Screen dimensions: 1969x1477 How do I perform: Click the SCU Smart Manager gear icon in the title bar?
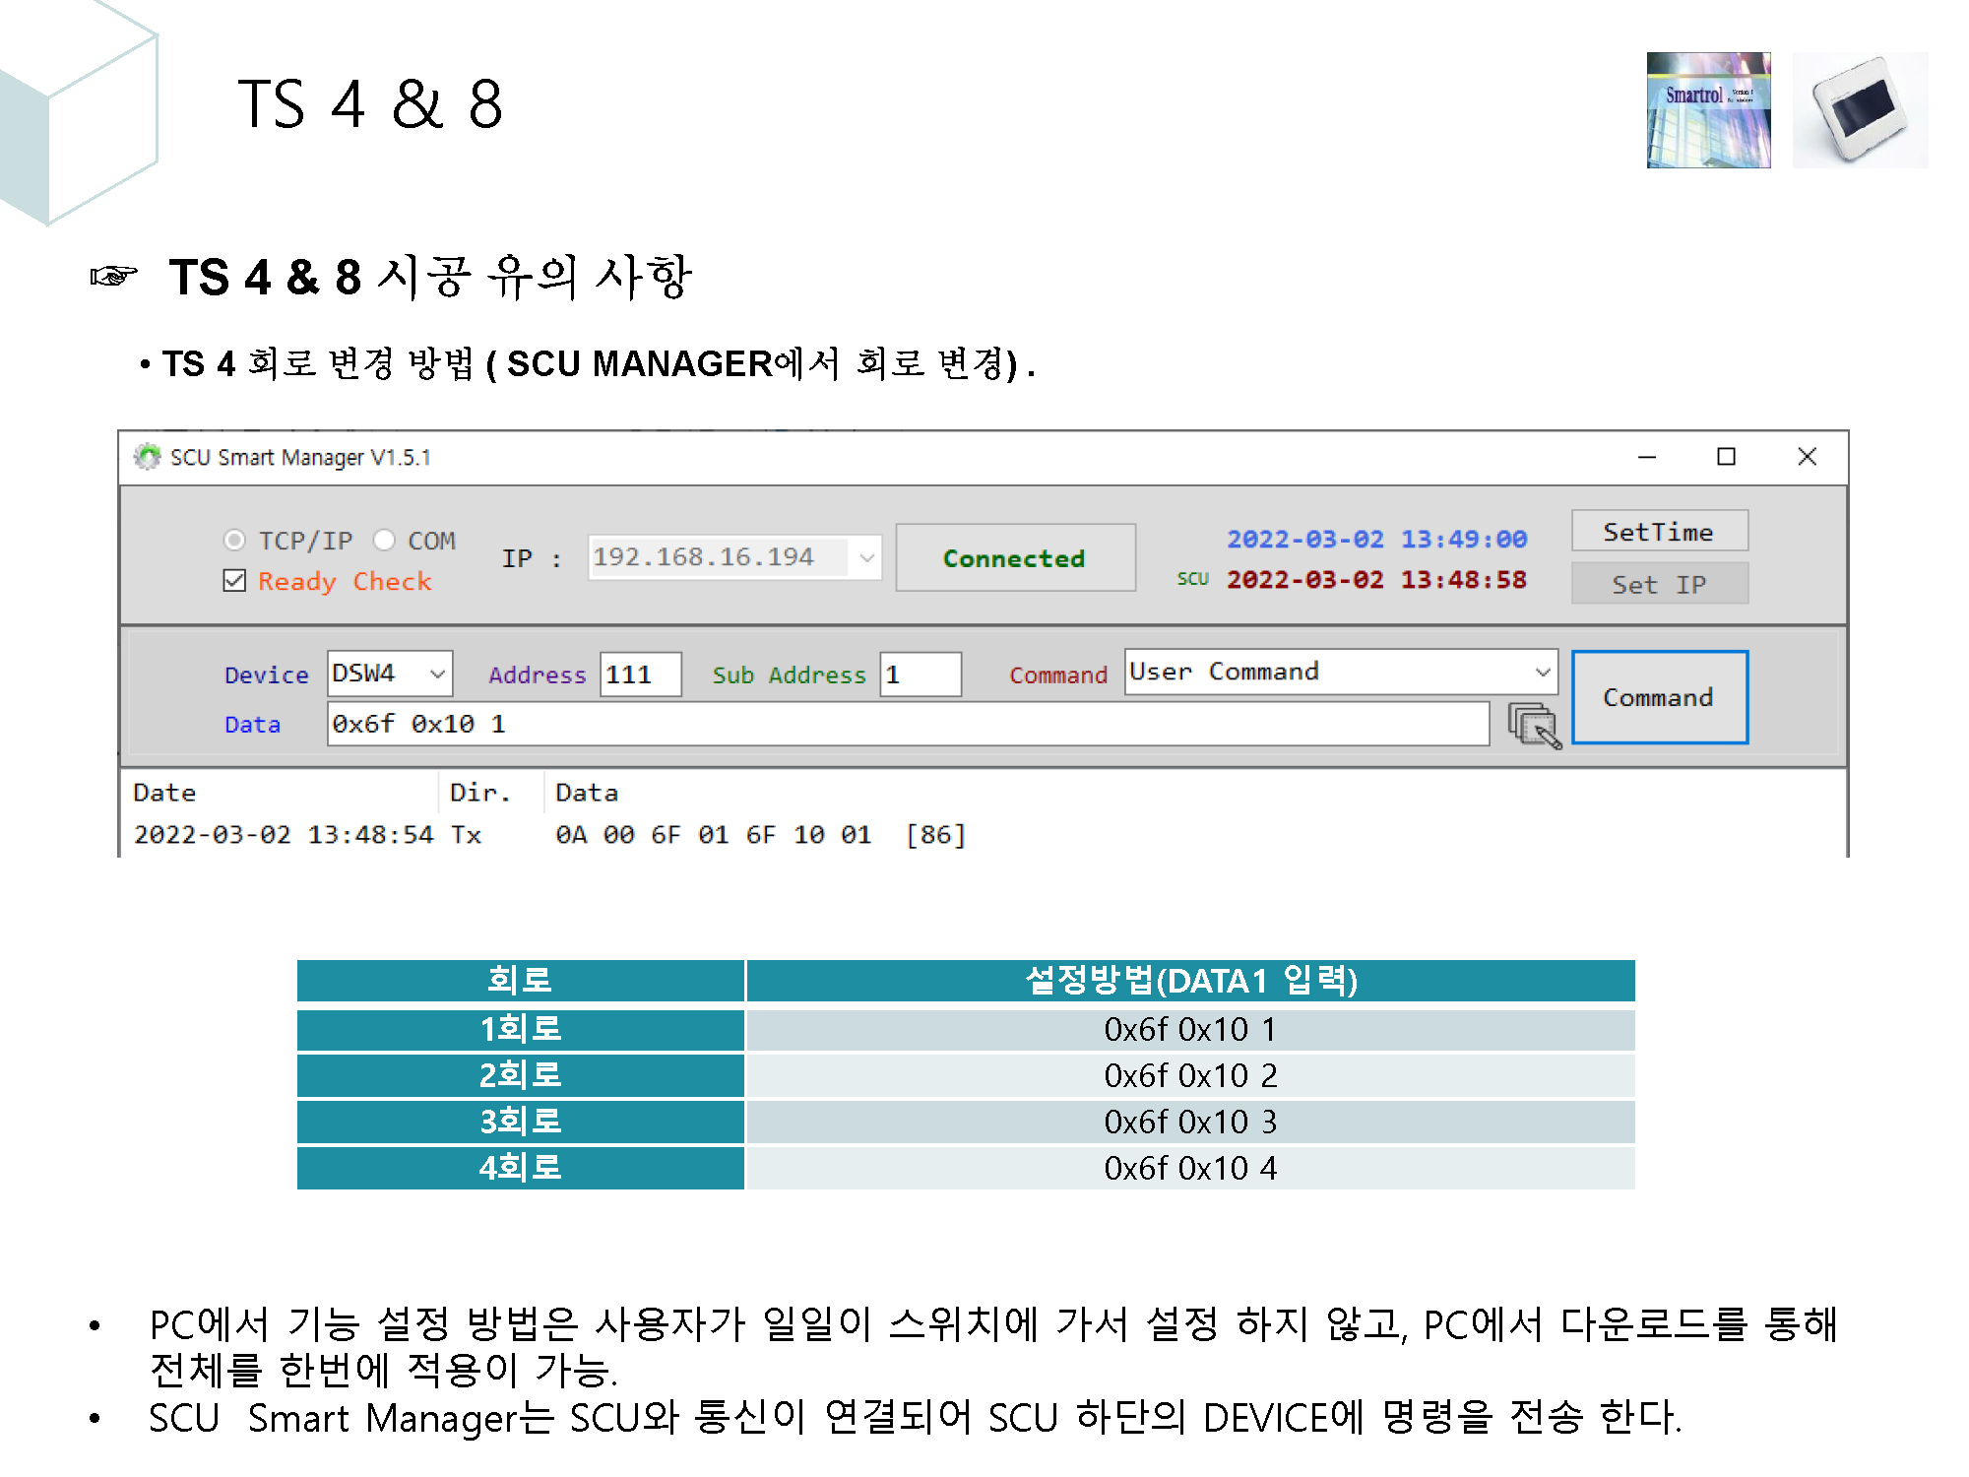click(149, 457)
